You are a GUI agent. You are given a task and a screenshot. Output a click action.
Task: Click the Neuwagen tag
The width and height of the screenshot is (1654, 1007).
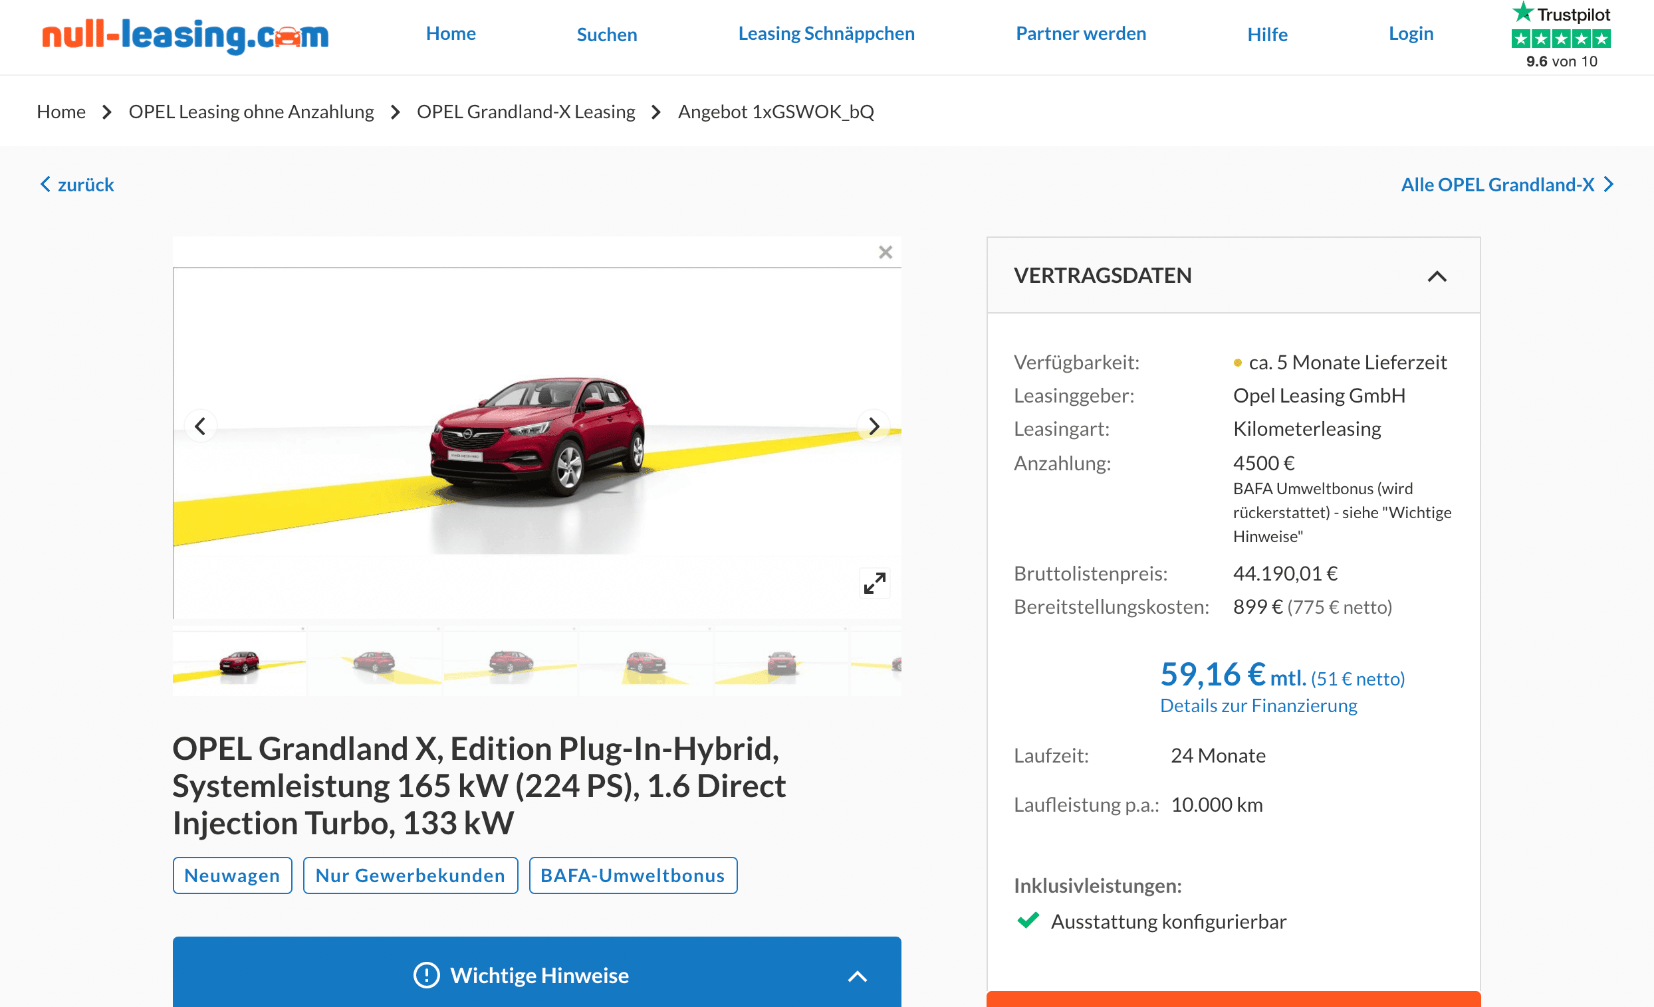(x=232, y=875)
